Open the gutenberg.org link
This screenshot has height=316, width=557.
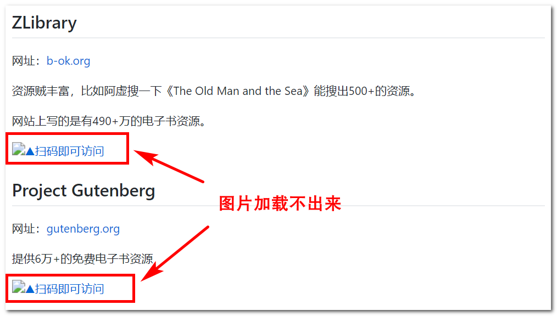click(x=83, y=229)
